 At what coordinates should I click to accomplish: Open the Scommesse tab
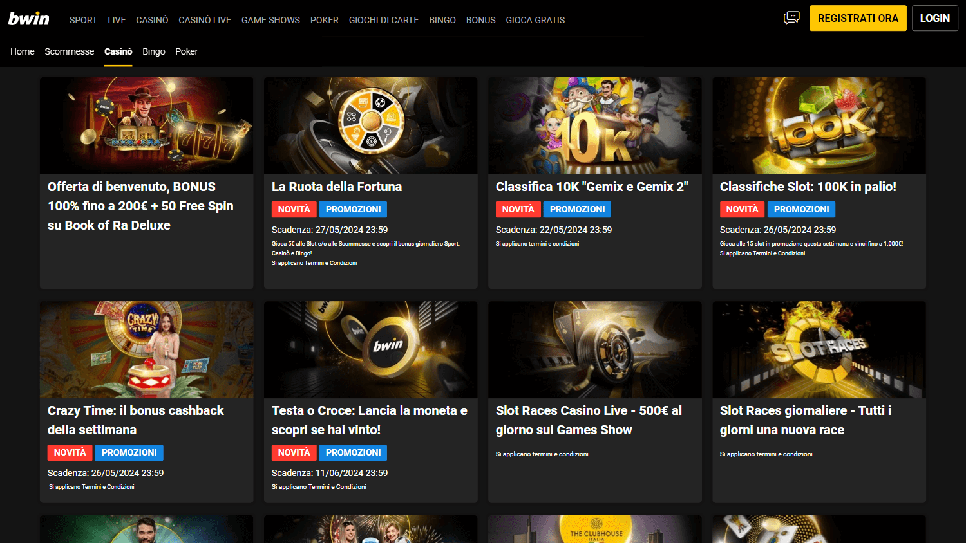click(x=69, y=51)
